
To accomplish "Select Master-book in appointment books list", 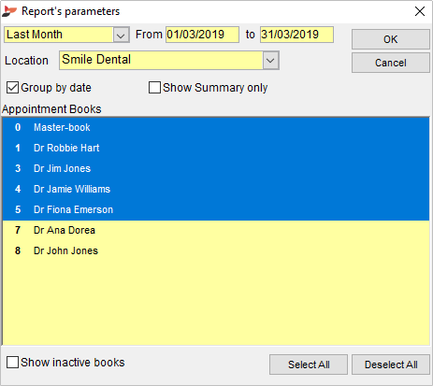I will [x=216, y=127].
